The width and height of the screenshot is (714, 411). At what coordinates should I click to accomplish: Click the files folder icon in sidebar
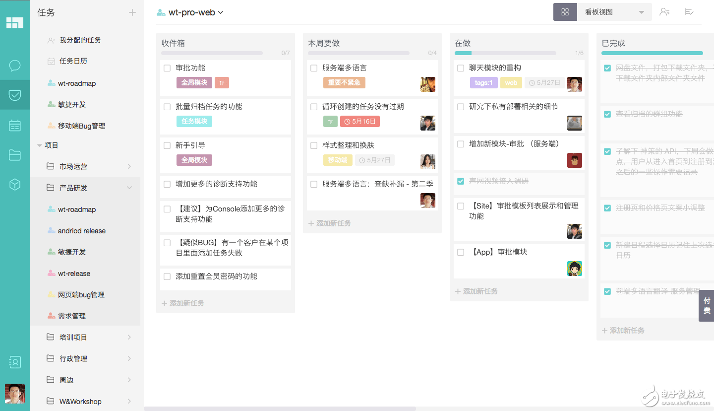click(15, 155)
